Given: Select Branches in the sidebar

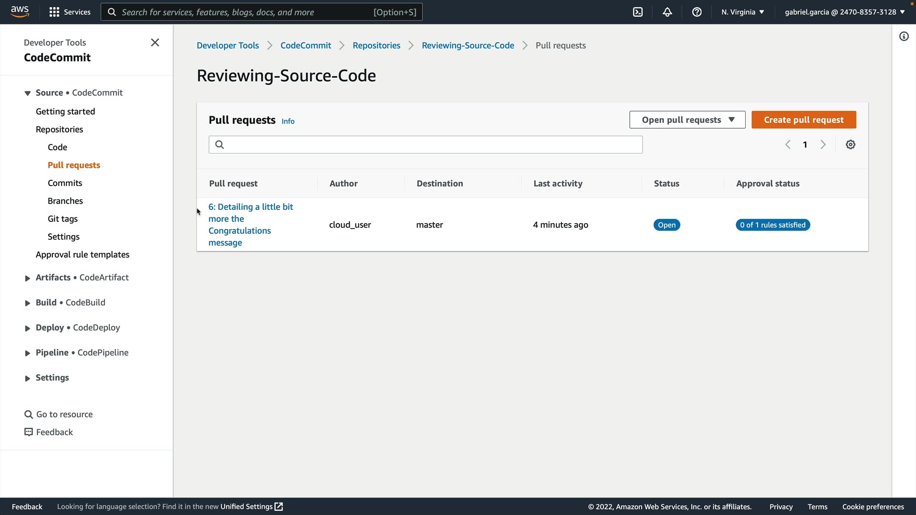Looking at the screenshot, I should (x=65, y=201).
